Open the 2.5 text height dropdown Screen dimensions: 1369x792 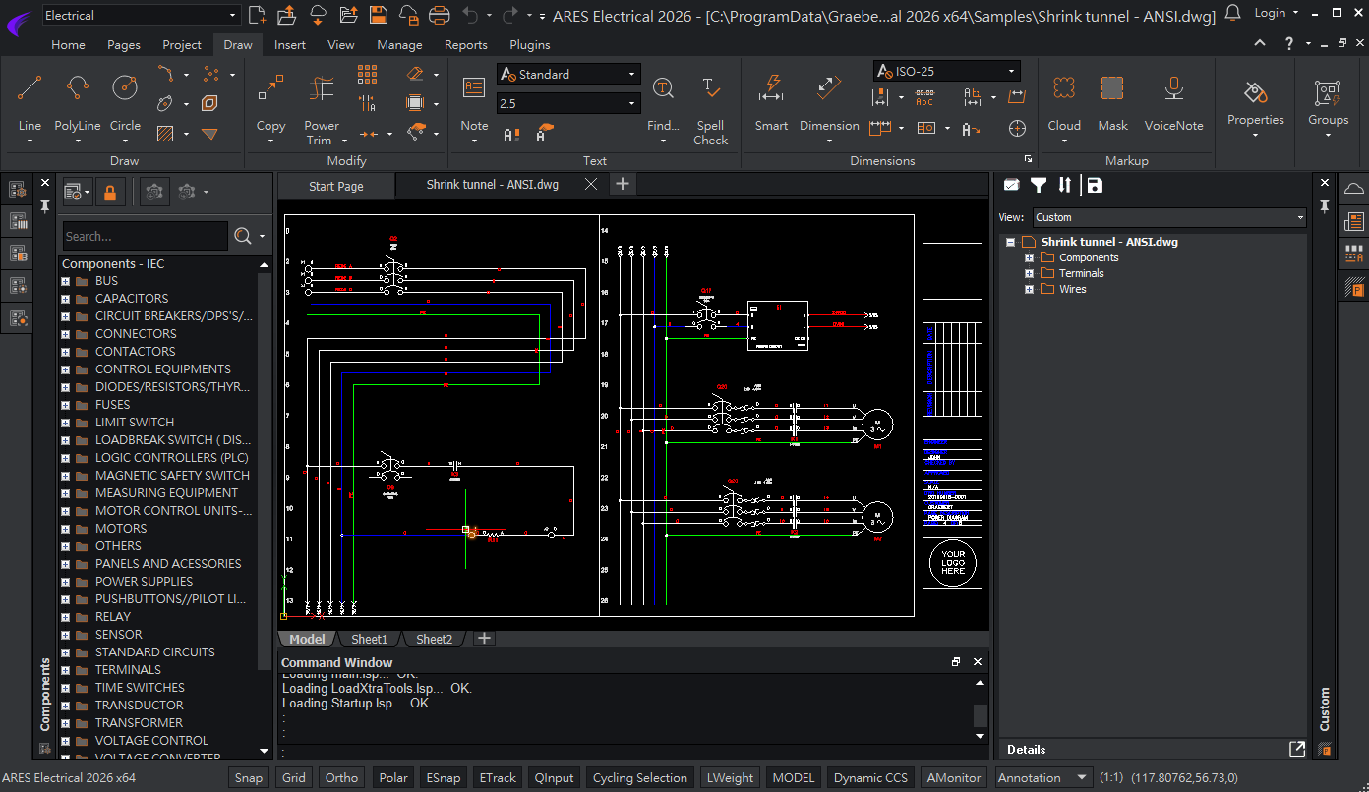tap(568, 103)
